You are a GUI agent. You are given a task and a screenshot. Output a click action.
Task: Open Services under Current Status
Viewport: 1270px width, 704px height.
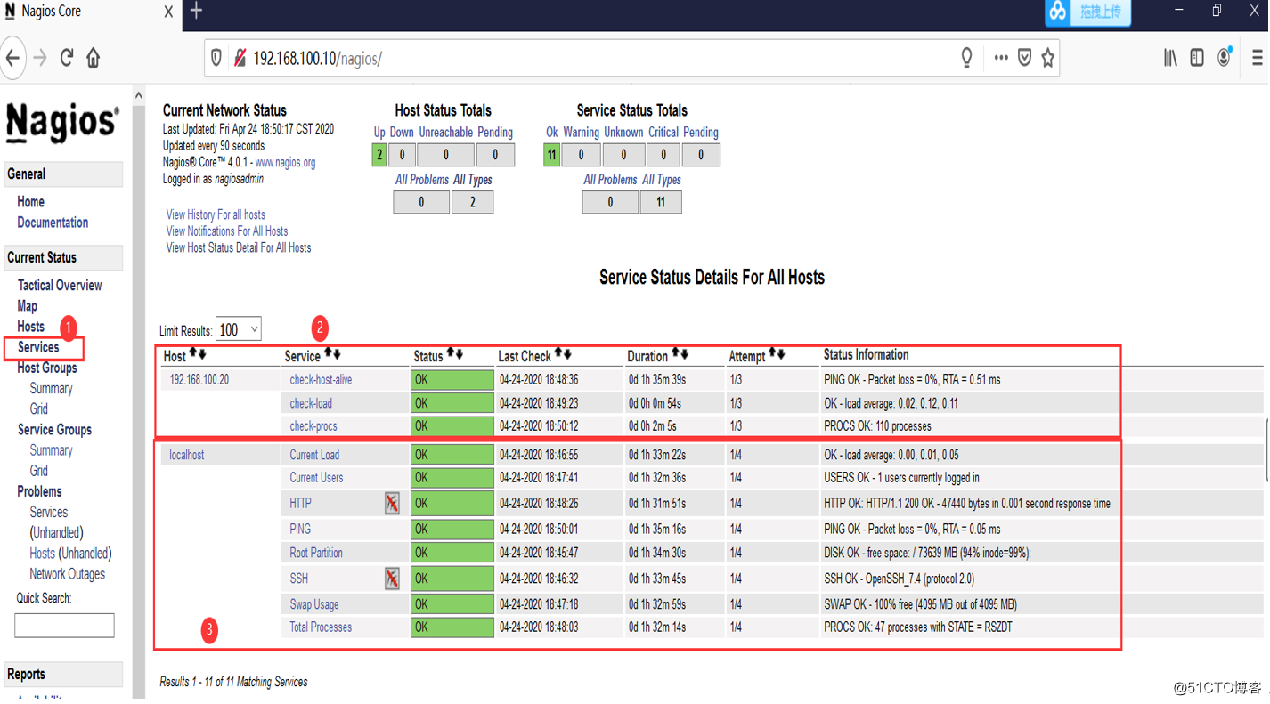click(x=38, y=347)
